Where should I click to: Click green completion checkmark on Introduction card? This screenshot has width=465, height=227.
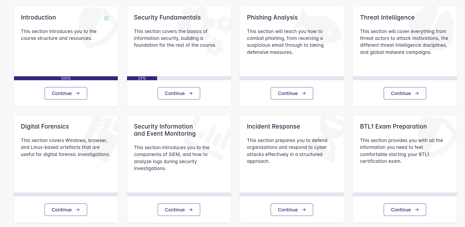tap(106, 18)
